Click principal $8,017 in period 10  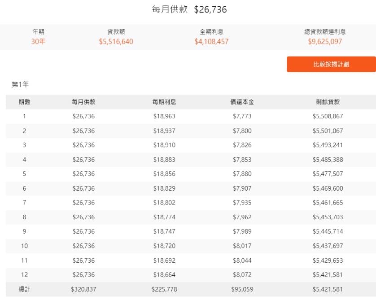click(242, 246)
